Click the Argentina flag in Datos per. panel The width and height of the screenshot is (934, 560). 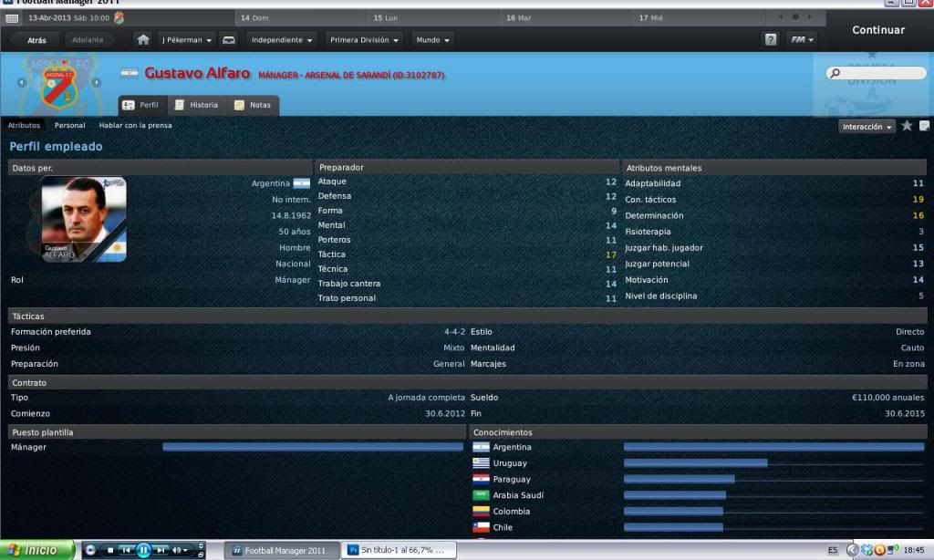[301, 183]
